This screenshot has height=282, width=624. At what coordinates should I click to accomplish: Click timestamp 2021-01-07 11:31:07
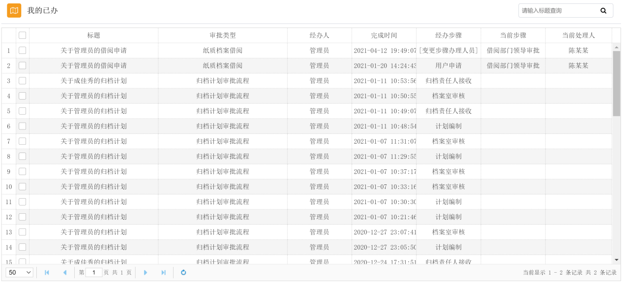(x=385, y=141)
